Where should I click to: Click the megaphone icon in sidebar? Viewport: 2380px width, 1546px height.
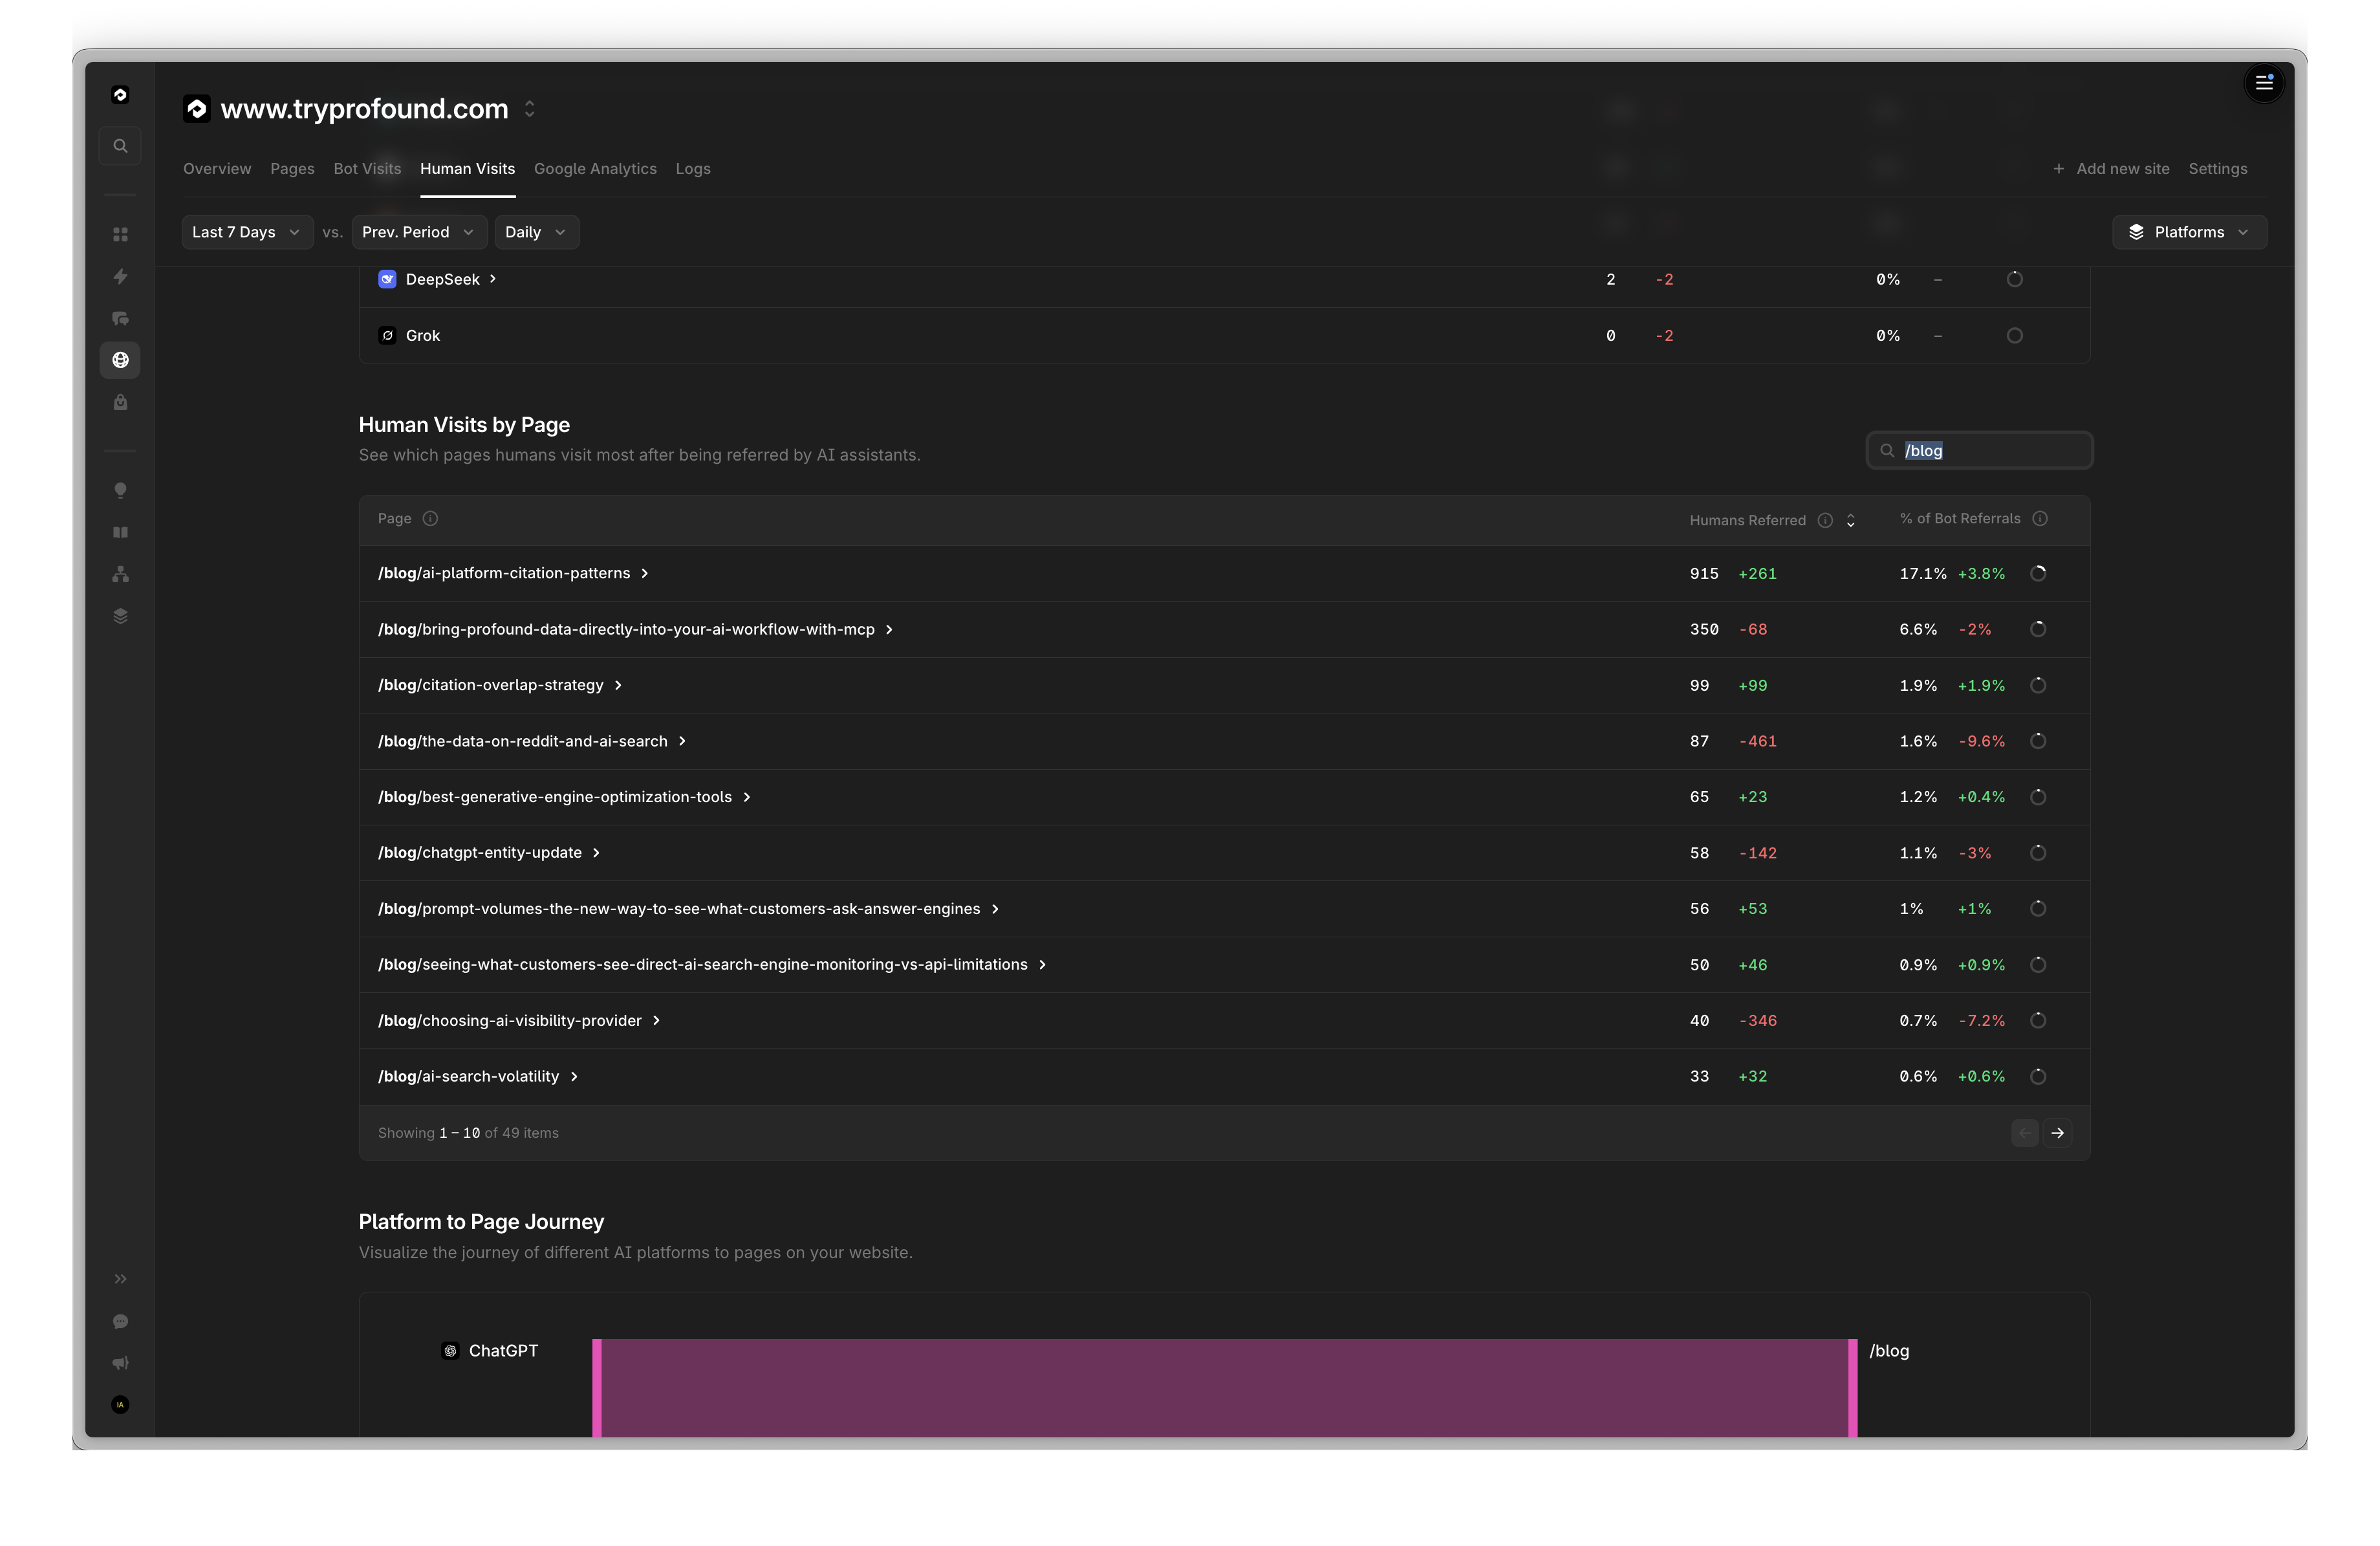[120, 1363]
